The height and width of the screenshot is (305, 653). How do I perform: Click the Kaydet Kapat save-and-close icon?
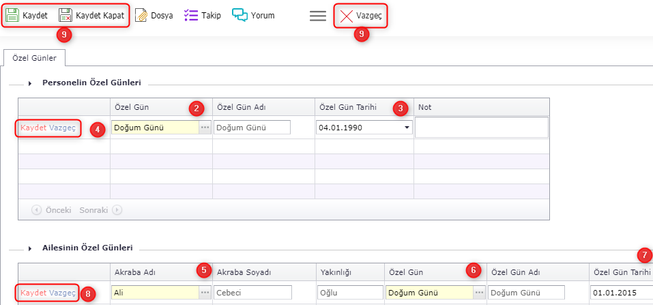pyautogui.click(x=66, y=15)
